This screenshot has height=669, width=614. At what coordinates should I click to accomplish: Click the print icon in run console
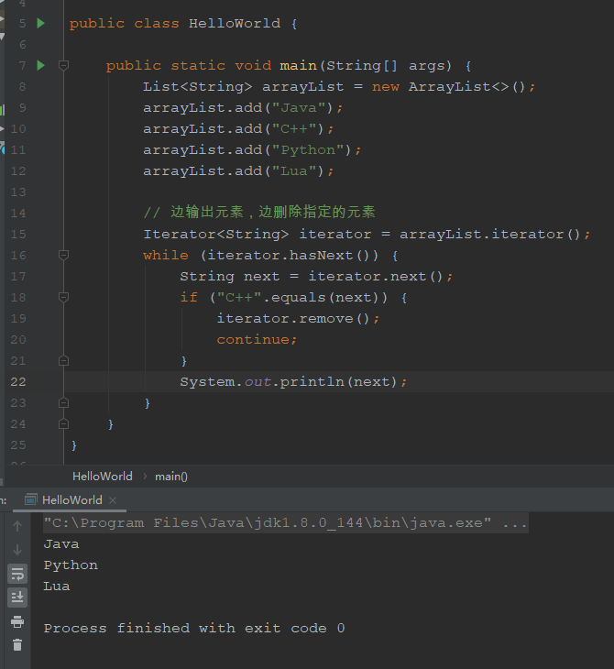17,621
